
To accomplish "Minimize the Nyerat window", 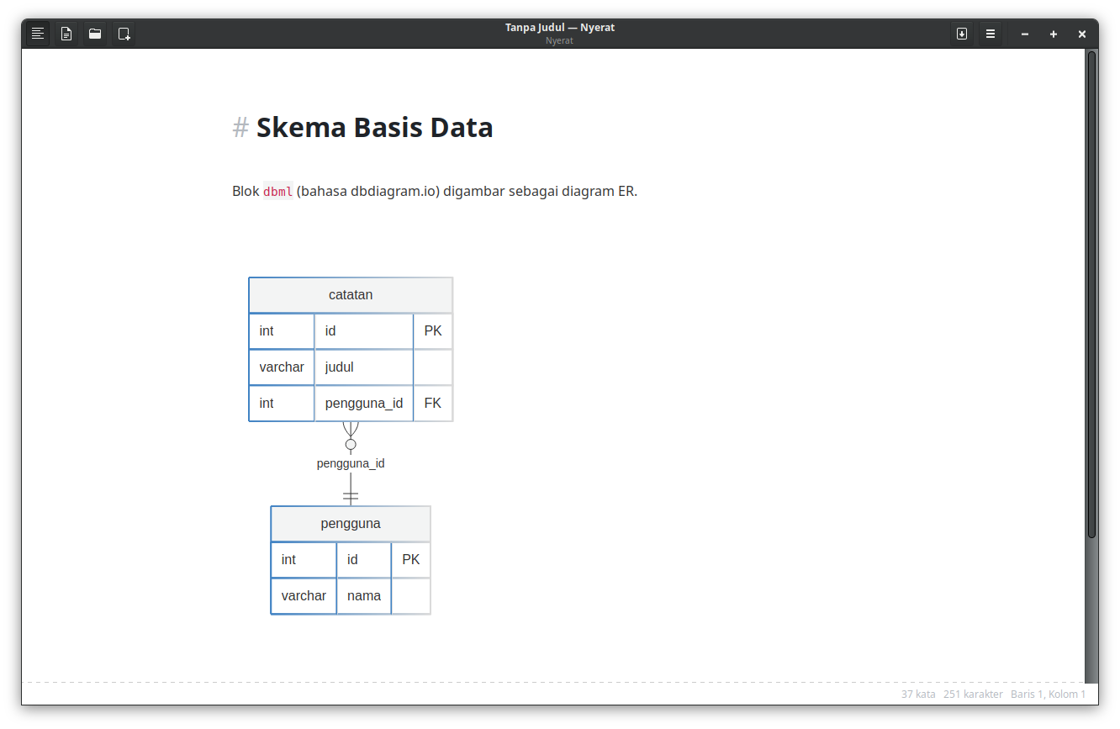I will 1025,34.
